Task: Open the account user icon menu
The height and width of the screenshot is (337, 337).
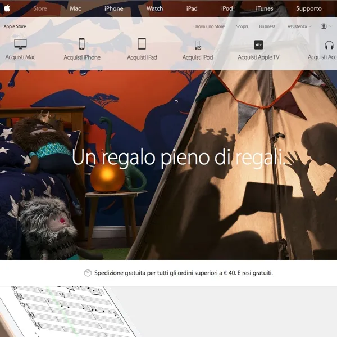Action: click(x=326, y=26)
